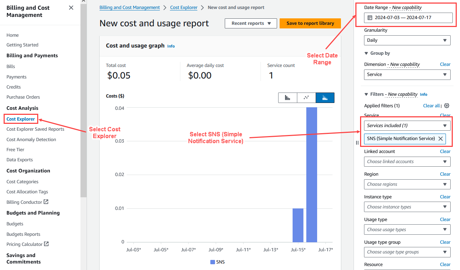Remove the SNS (Simple Notification Service) filter tag
This screenshot has height=270, width=460.
440,139
